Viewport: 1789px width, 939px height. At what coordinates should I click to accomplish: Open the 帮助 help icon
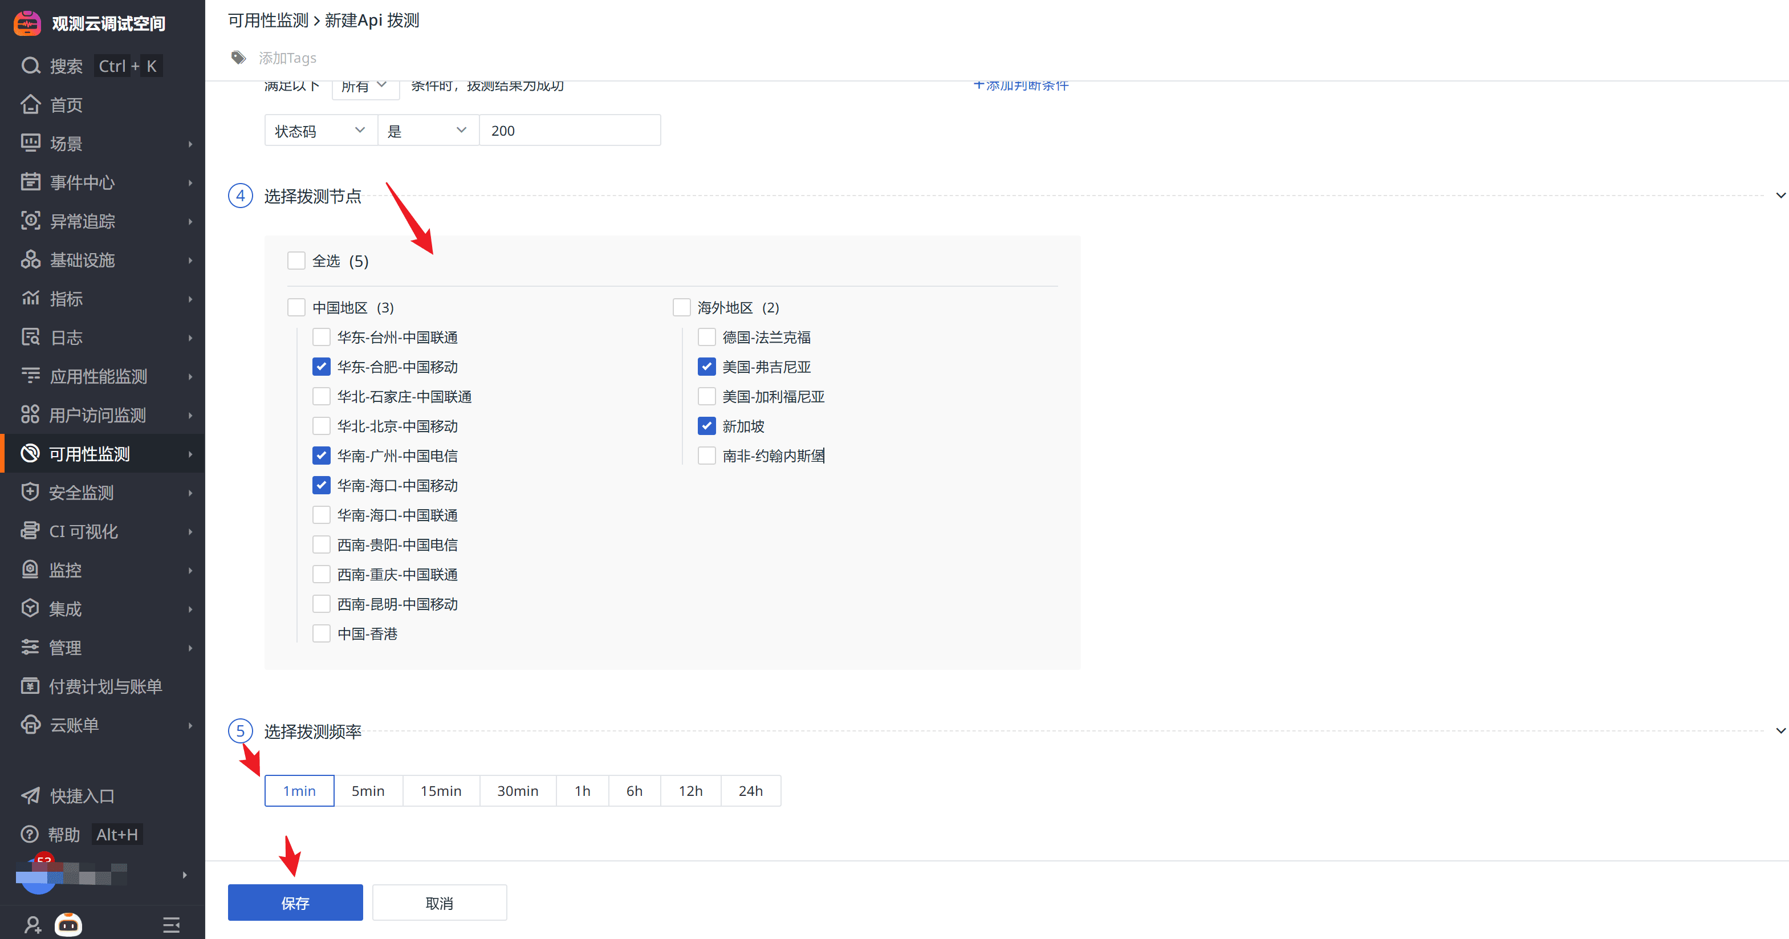click(30, 834)
